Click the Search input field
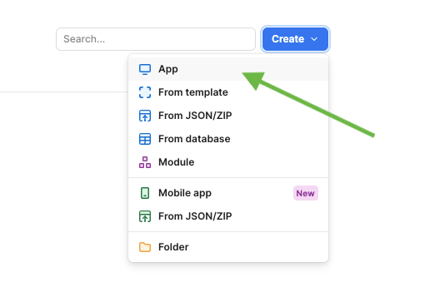Image resolution: width=445 pixels, height=307 pixels. (x=156, y=39)
